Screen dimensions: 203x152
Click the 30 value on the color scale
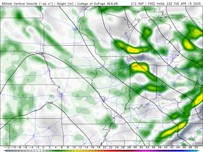coord(135,147)
